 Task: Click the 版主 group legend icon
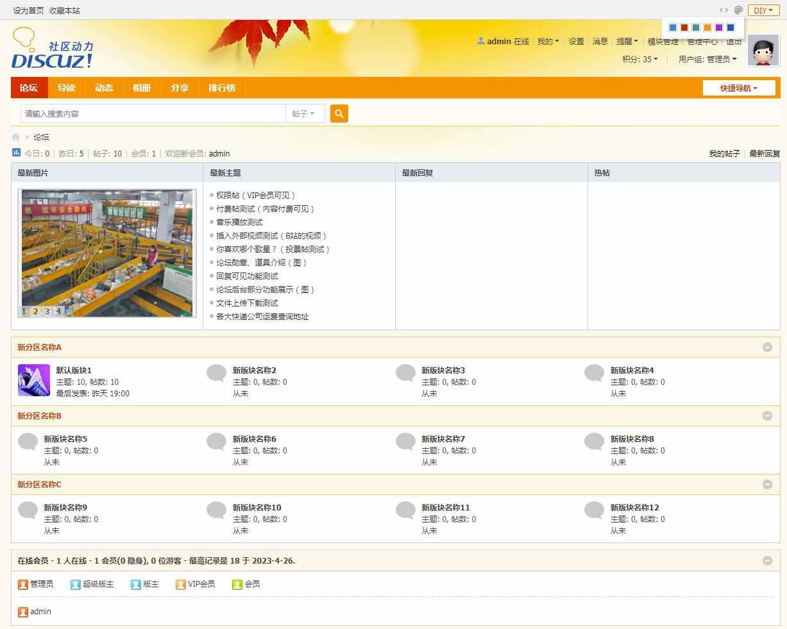click(x=136, y=584)
